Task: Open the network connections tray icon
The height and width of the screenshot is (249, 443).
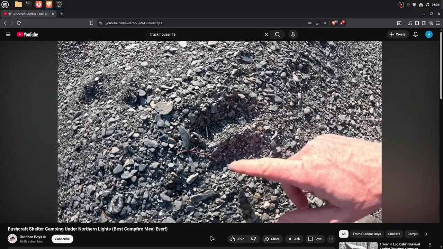Action: (x=421, y=4)
